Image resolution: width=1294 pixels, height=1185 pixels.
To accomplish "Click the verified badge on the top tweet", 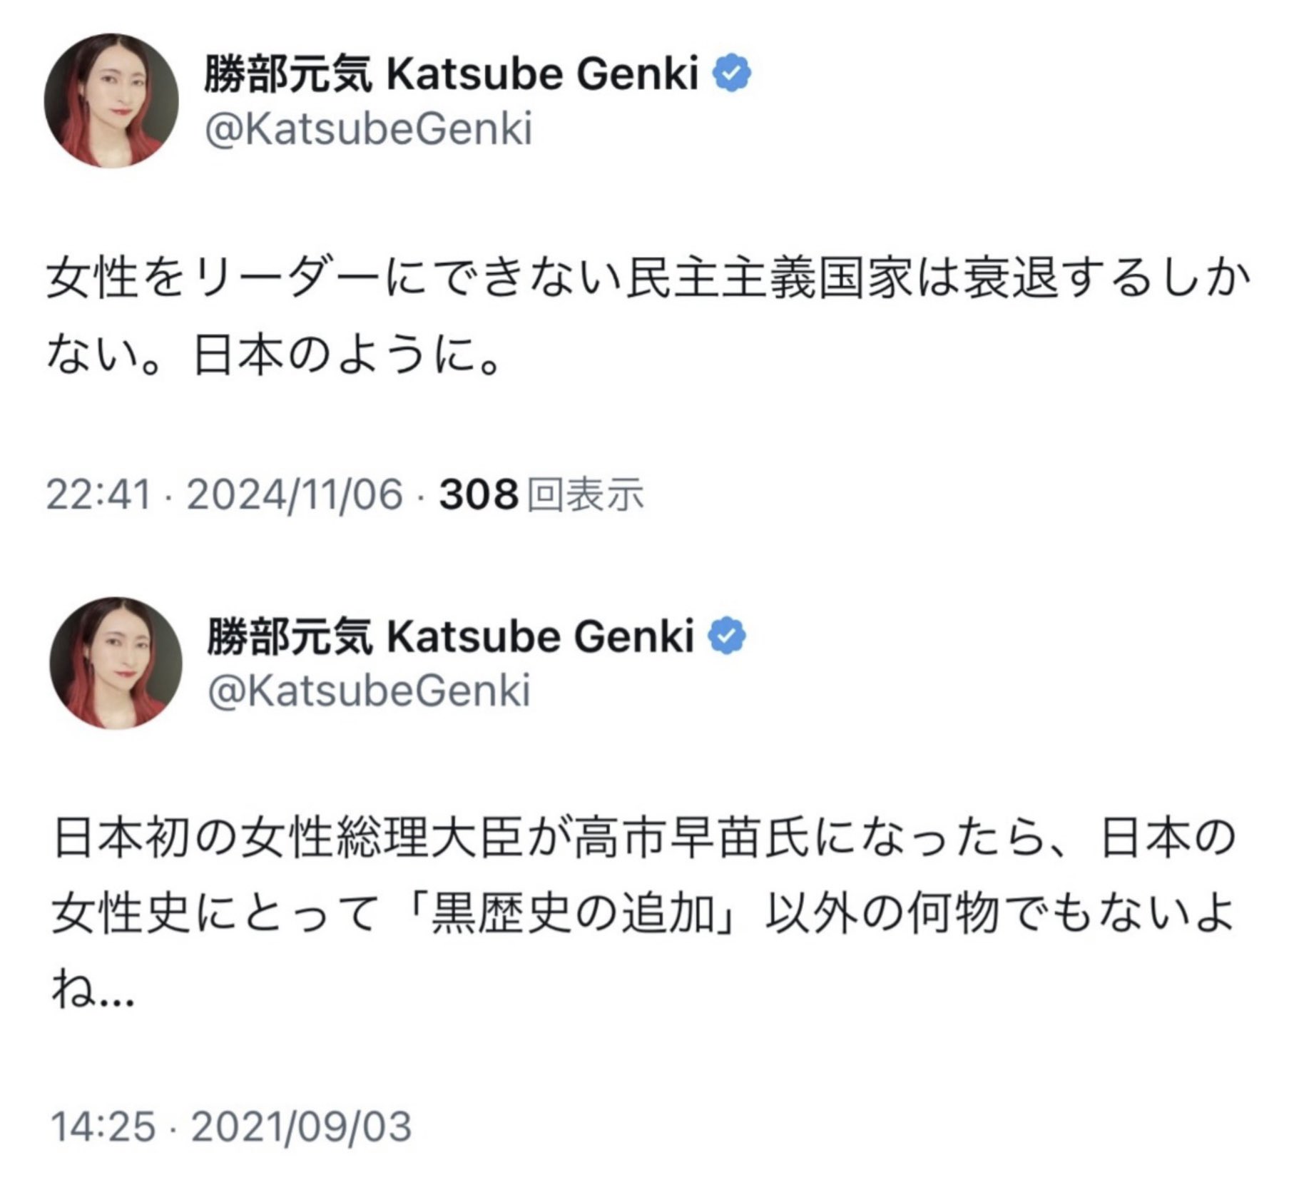I will pos(732,75).
